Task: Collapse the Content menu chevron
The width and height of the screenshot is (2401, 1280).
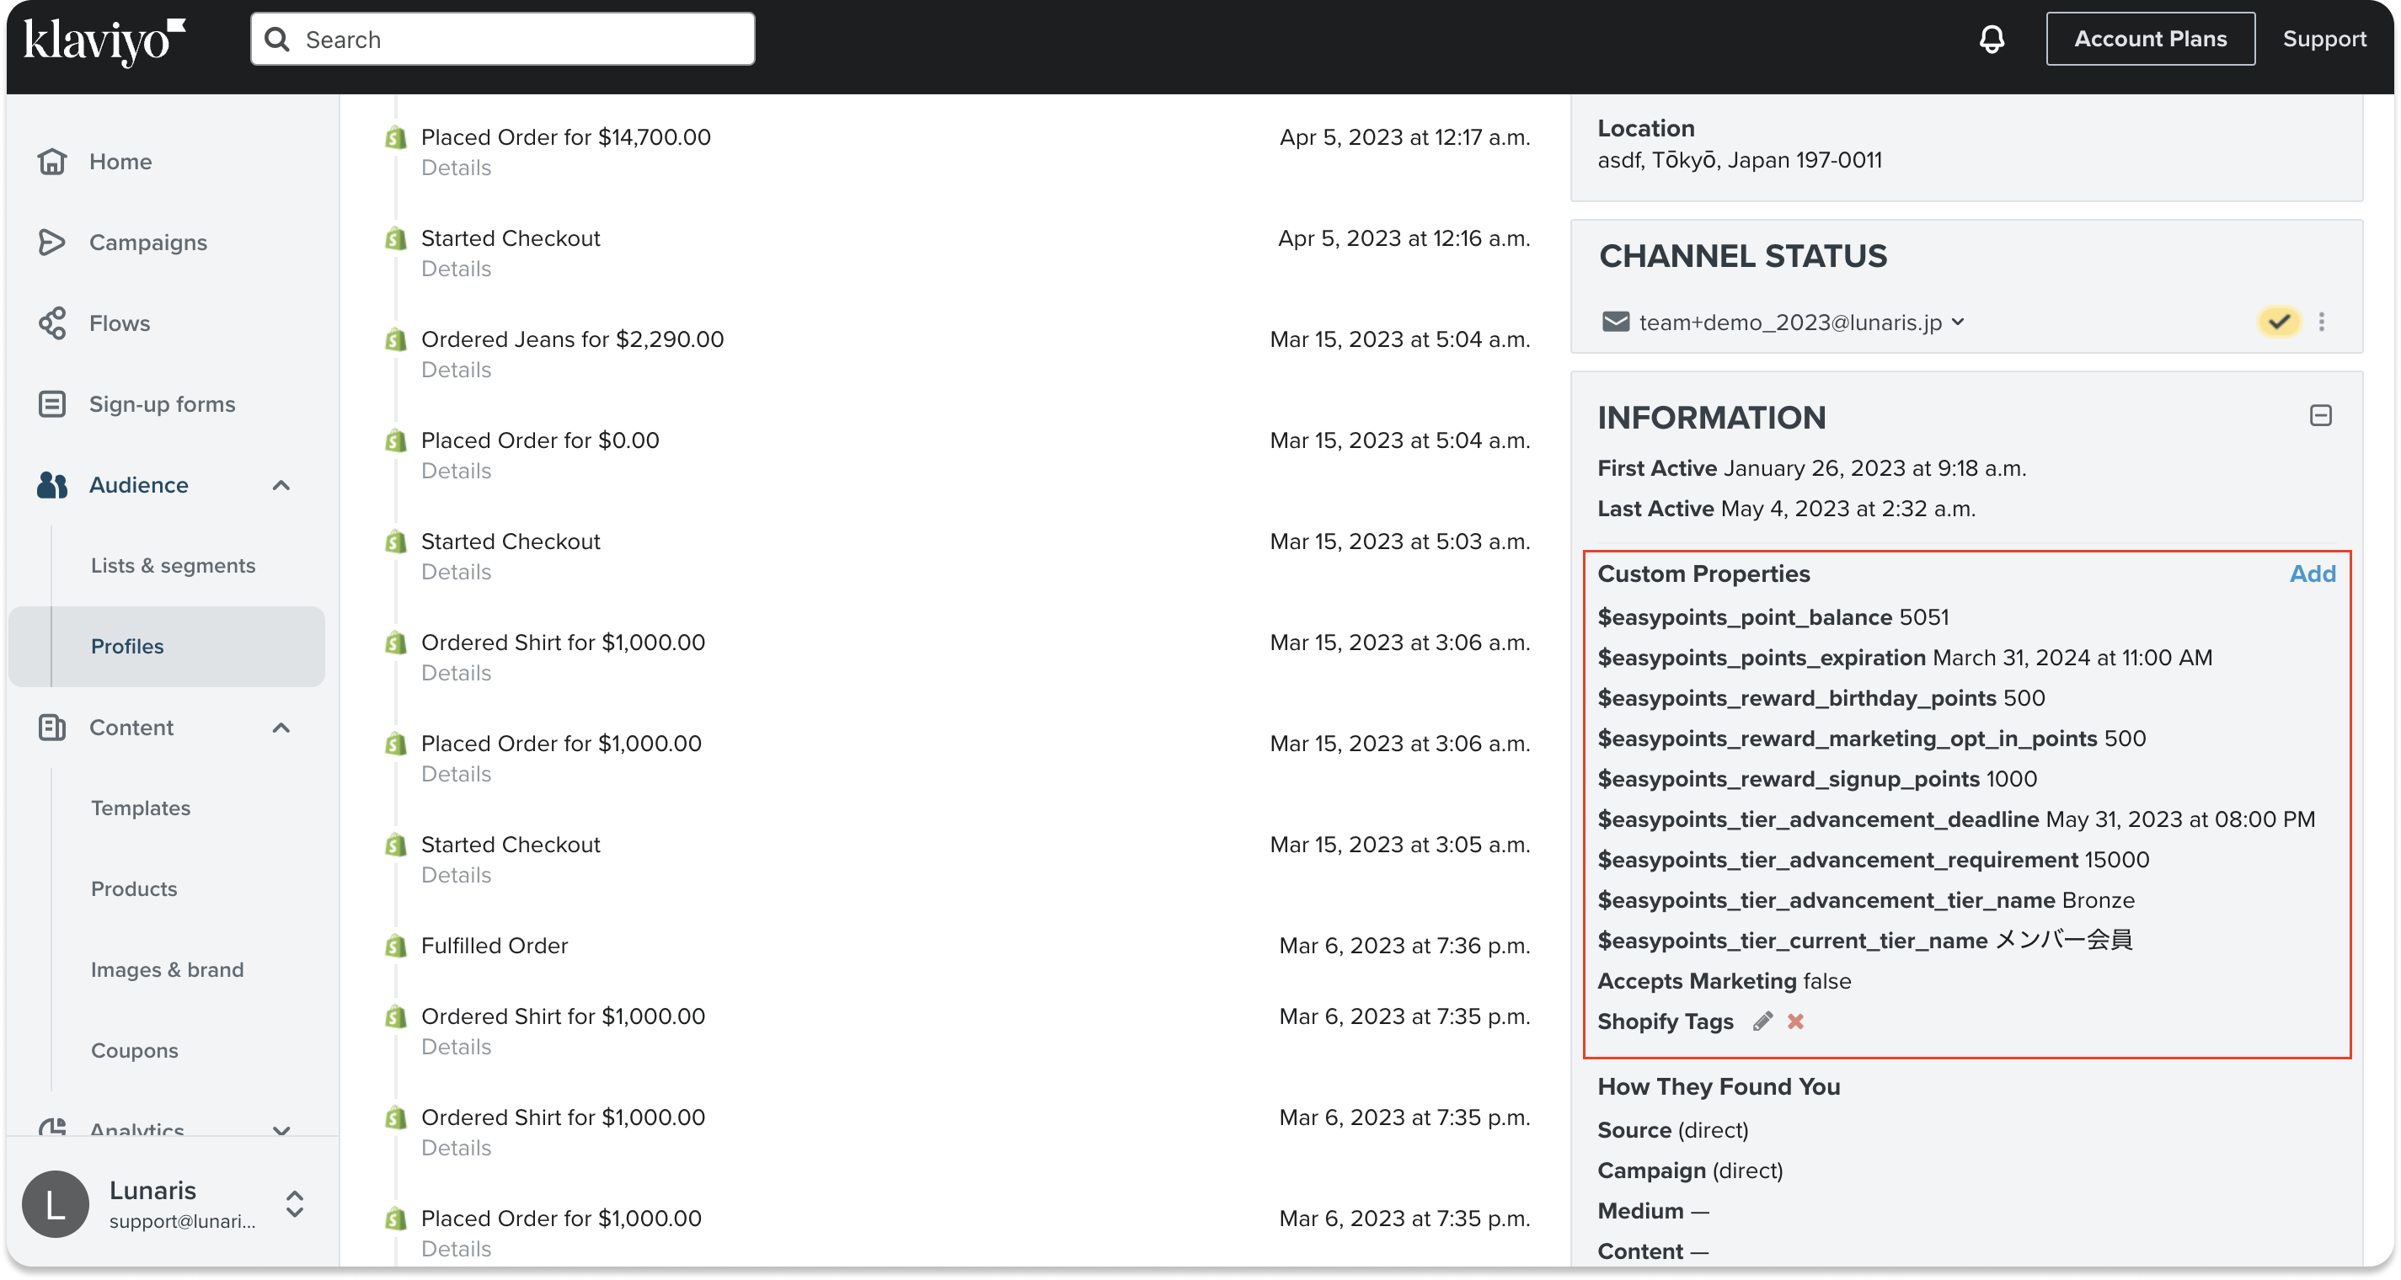Action: (x=281, y=728)
